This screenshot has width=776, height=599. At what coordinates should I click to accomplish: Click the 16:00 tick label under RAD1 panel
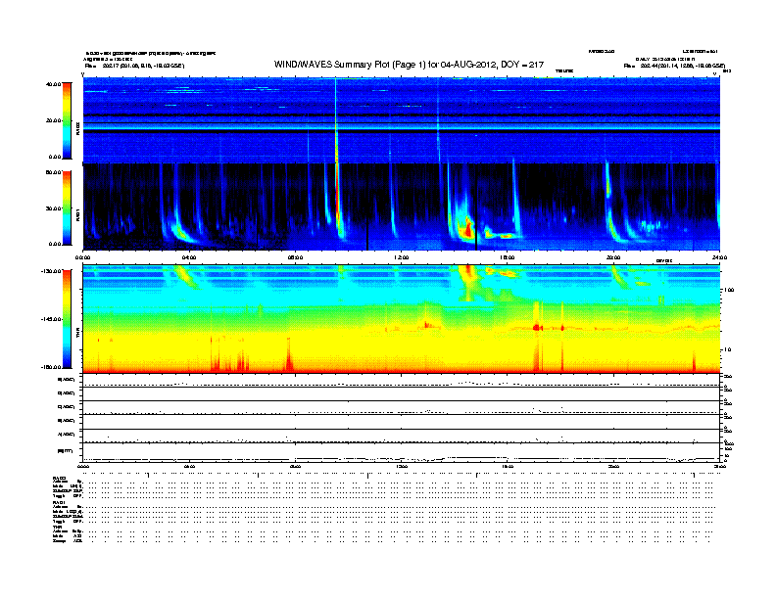click(508, 257)
